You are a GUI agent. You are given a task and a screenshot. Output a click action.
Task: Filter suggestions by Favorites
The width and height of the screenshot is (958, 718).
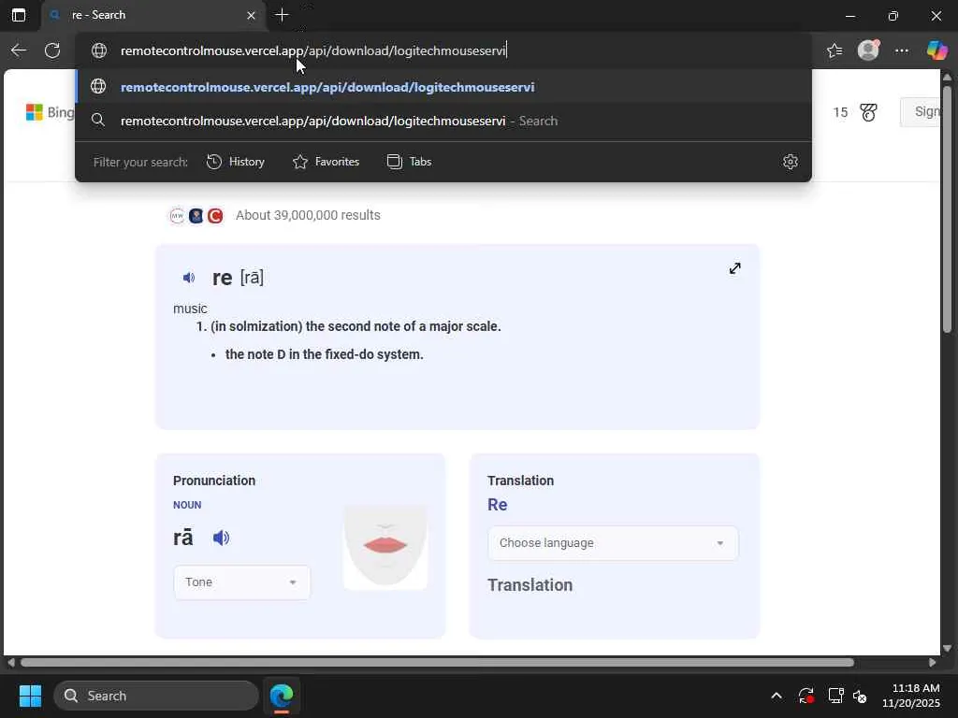(327, 162)
